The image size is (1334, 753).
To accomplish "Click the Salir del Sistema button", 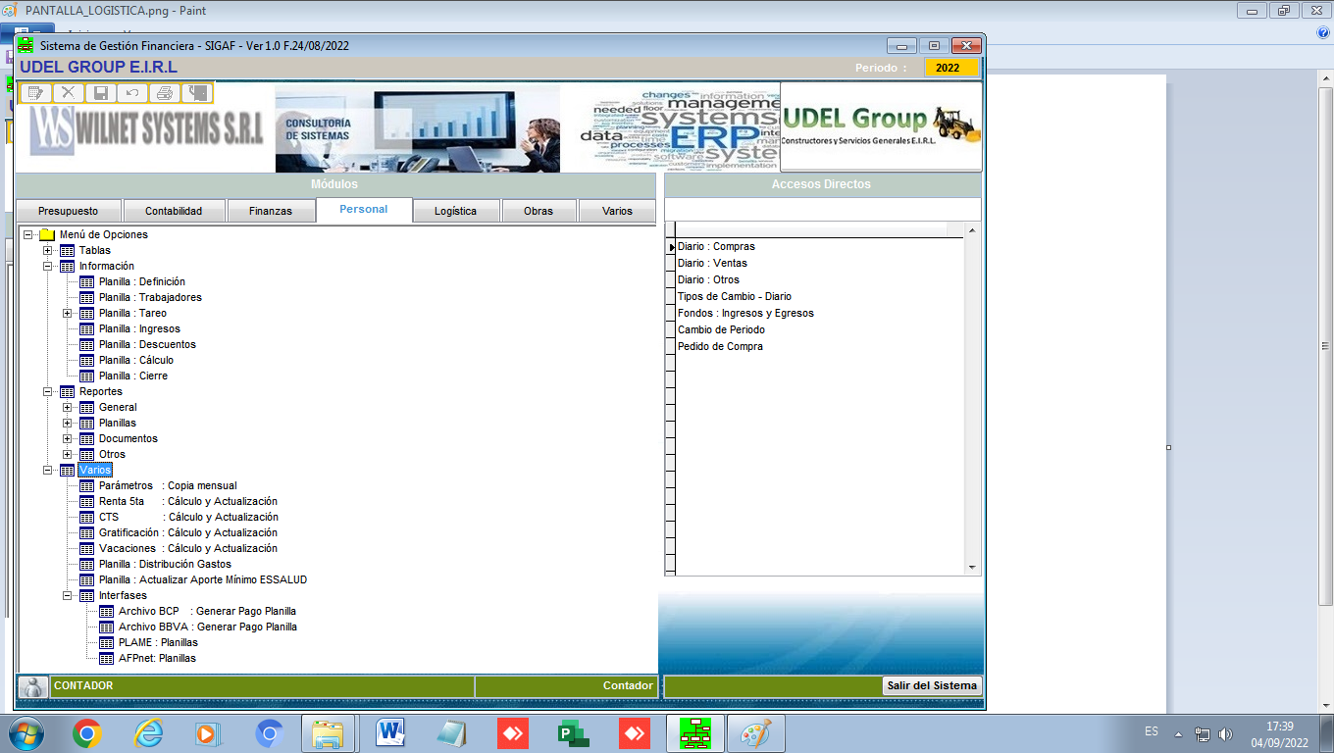I will [x=931, y=686].
